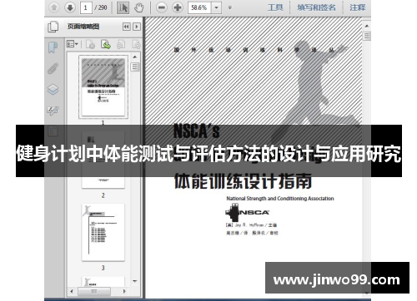Open the Attachments paperclip panel
The width and height of the screenshot is (417, 301).
[53, 68]
